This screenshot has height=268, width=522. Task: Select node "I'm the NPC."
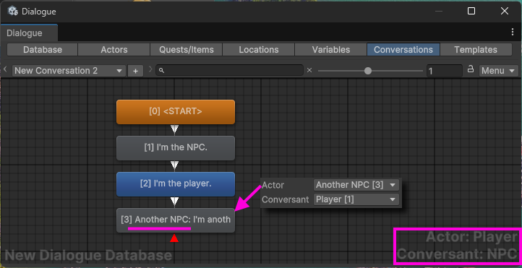pyautogui.click(x=176, y=147)
